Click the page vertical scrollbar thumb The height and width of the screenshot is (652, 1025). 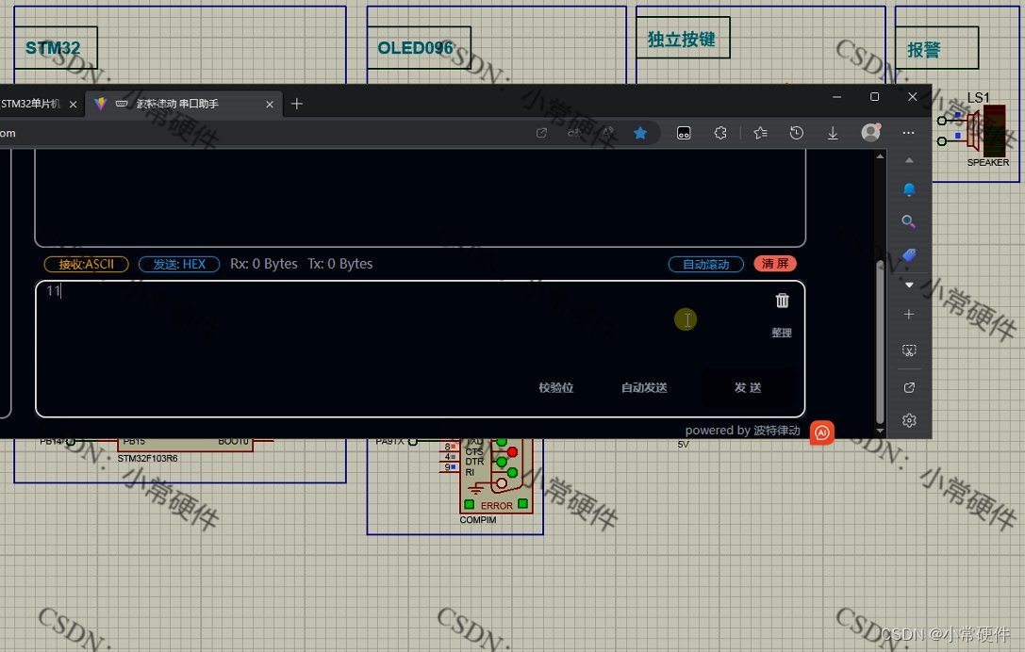(x=880, y=341)
